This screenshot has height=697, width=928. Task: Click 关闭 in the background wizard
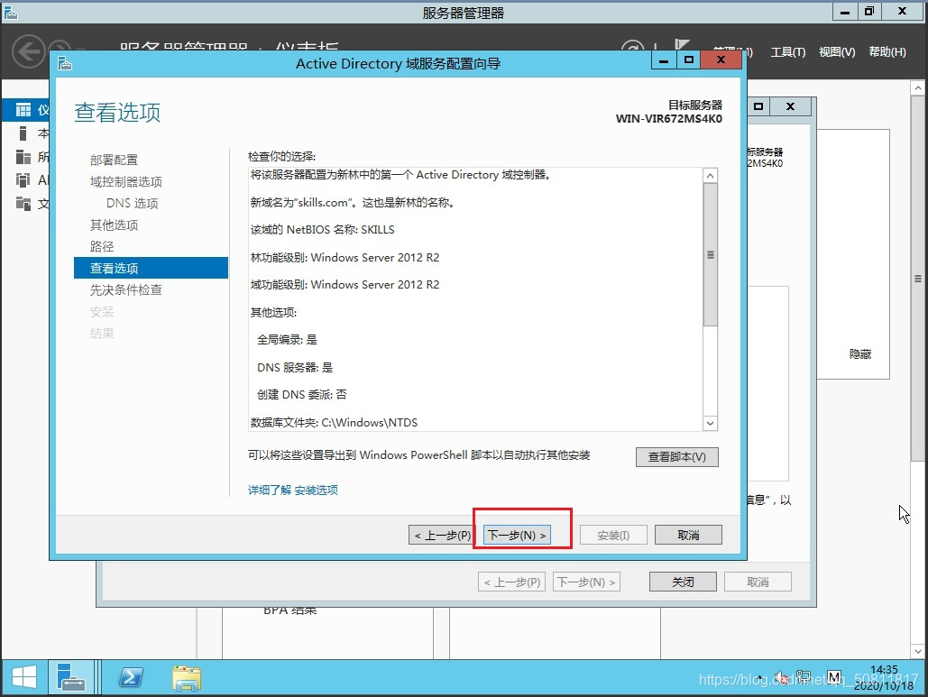click(683, 582)
